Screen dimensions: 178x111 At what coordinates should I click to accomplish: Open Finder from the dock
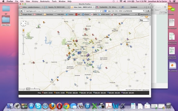tap(10, 106)
